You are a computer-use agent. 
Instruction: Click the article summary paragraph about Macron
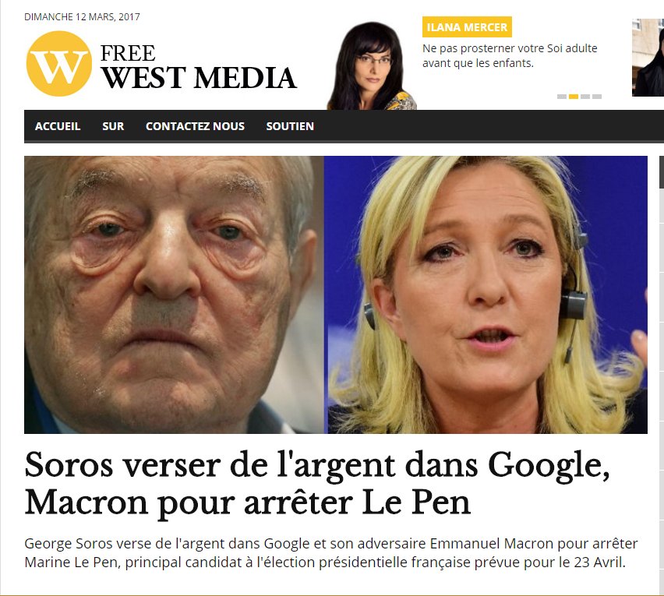331,553
